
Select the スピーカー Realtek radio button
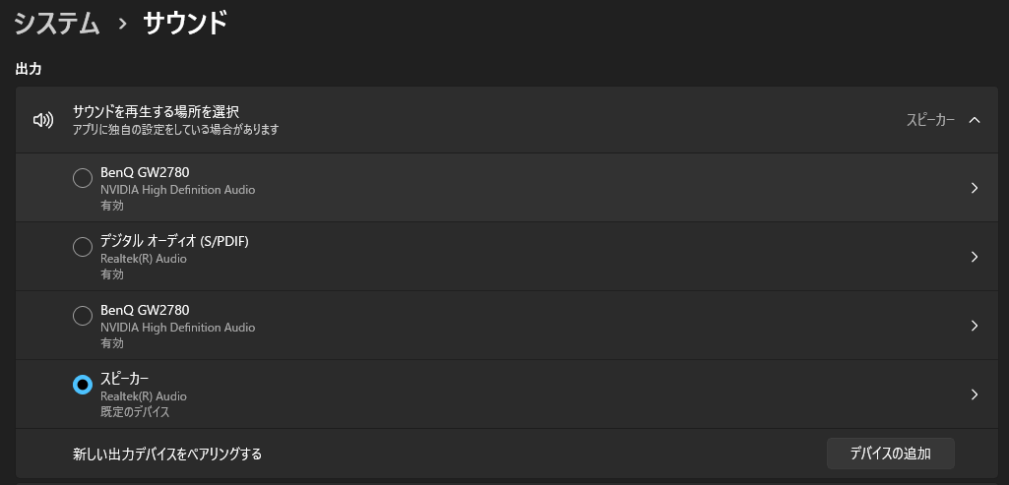[83, 385]
